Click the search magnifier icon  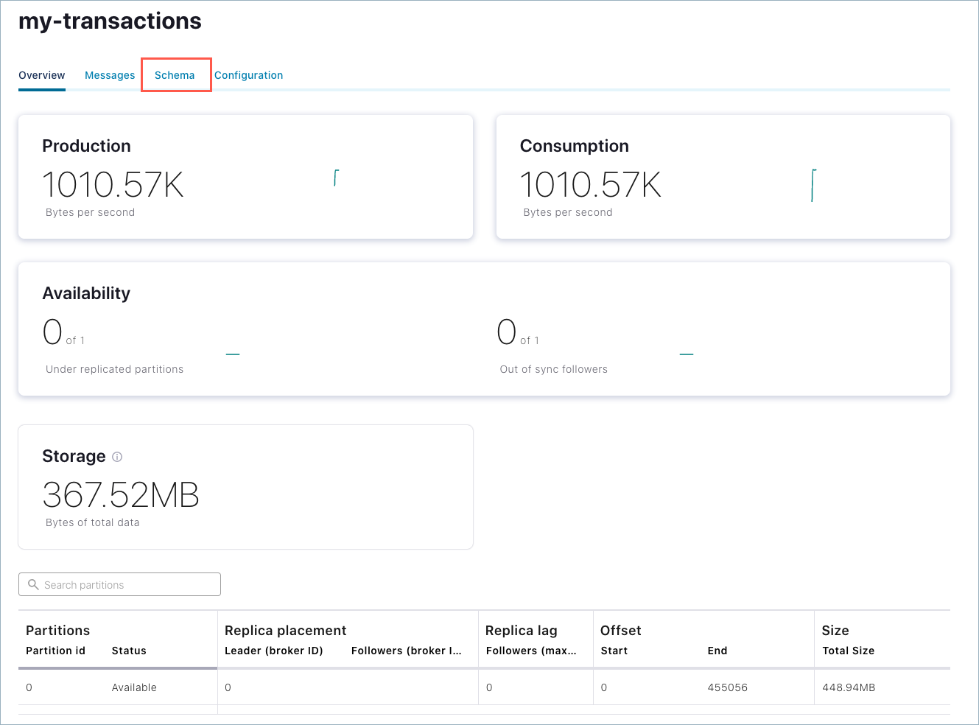(33, 584)
